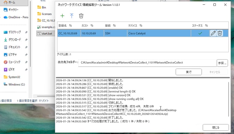Sort by デバイス column arrows

(x=141, y=26)
